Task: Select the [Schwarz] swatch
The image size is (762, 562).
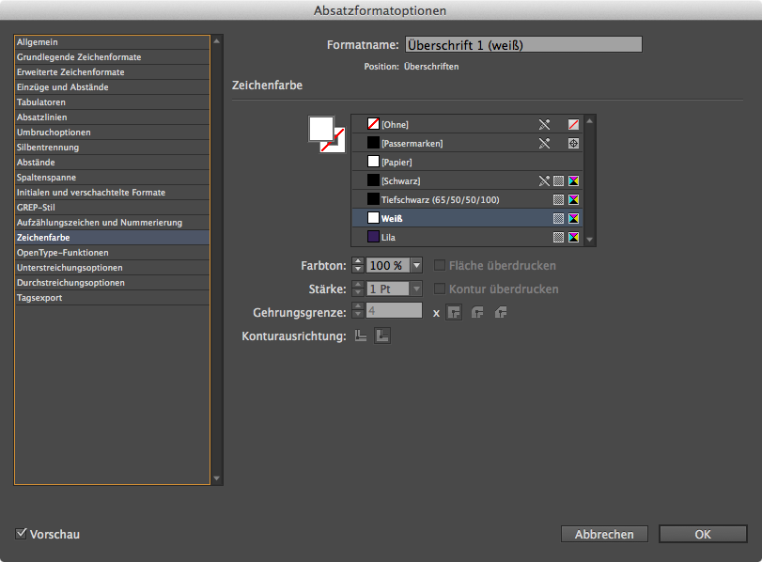Action: (467, 180)
